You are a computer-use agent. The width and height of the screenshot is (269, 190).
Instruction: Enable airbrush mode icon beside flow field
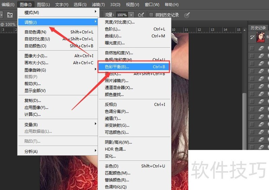tap(141, 15)
